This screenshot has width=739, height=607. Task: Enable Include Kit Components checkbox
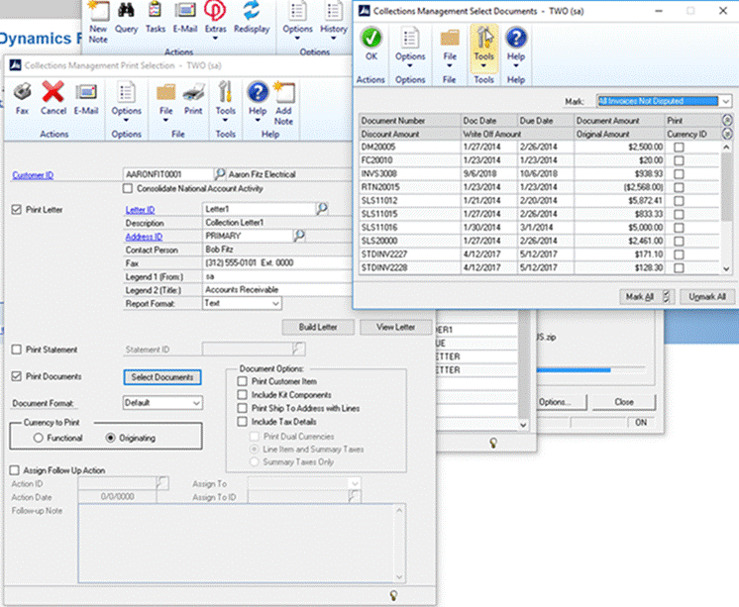pos(243,394)
